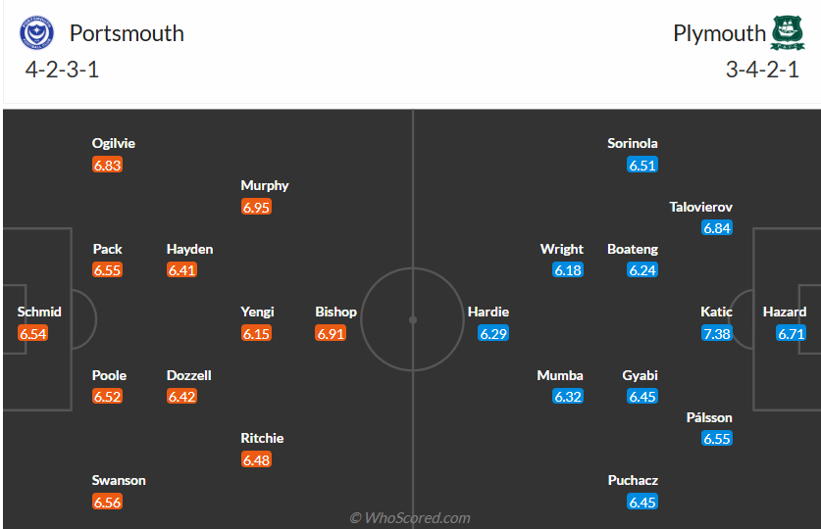Click Hardie's 6.29 rating badge

tap(493, 334)
